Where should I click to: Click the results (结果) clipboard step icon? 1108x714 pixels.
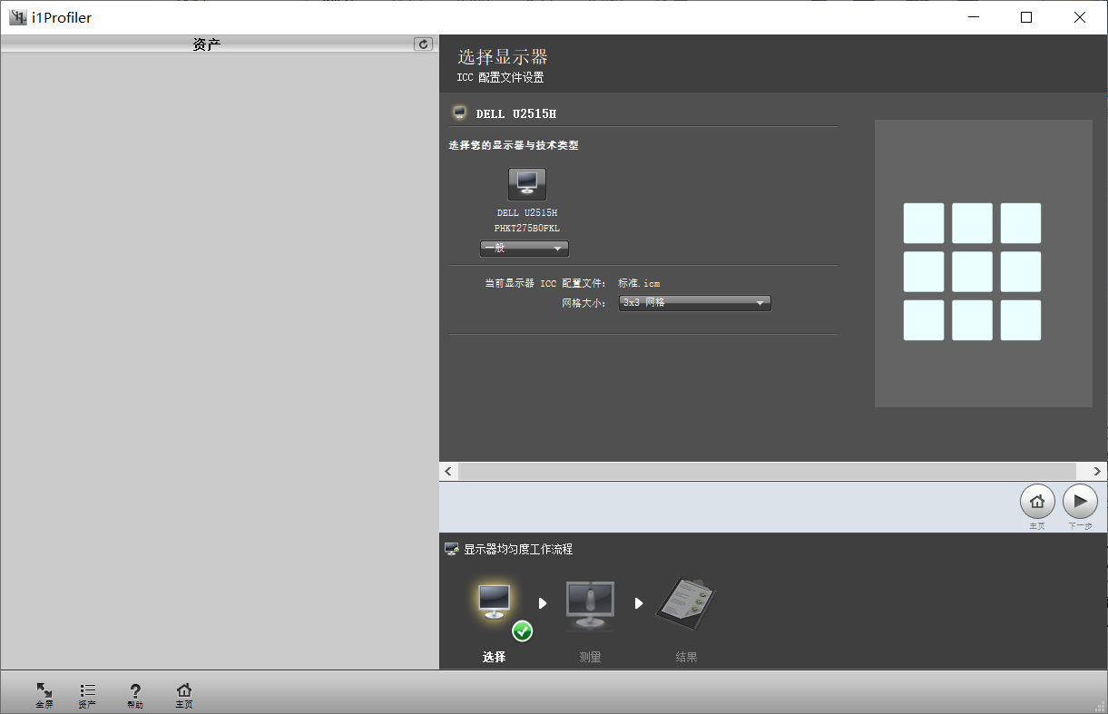tap(686, 604)
